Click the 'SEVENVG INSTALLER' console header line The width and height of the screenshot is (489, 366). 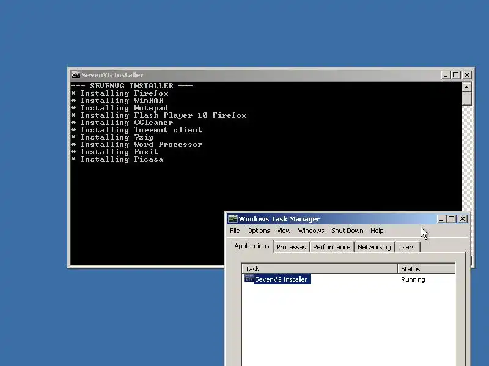click(131, 86)
